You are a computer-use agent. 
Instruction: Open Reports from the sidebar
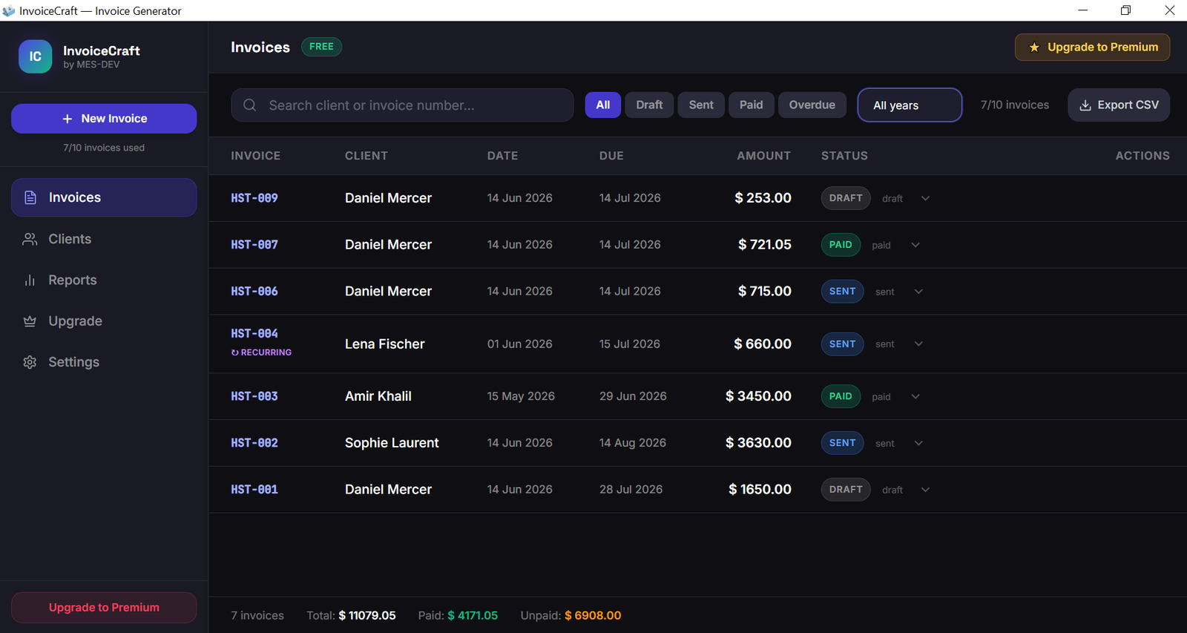tap(104, 280)
